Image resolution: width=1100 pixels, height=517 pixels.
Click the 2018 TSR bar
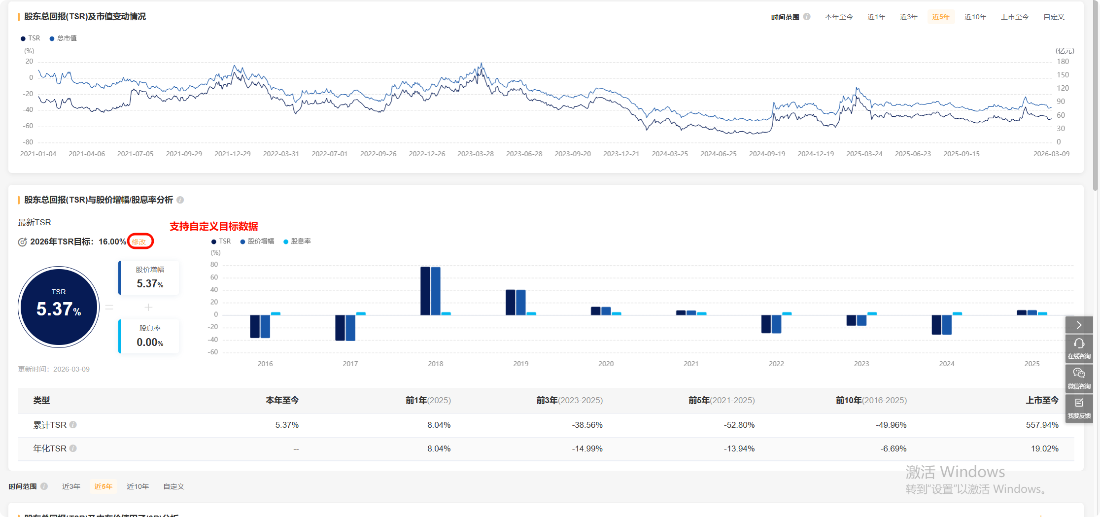point(425,291)
